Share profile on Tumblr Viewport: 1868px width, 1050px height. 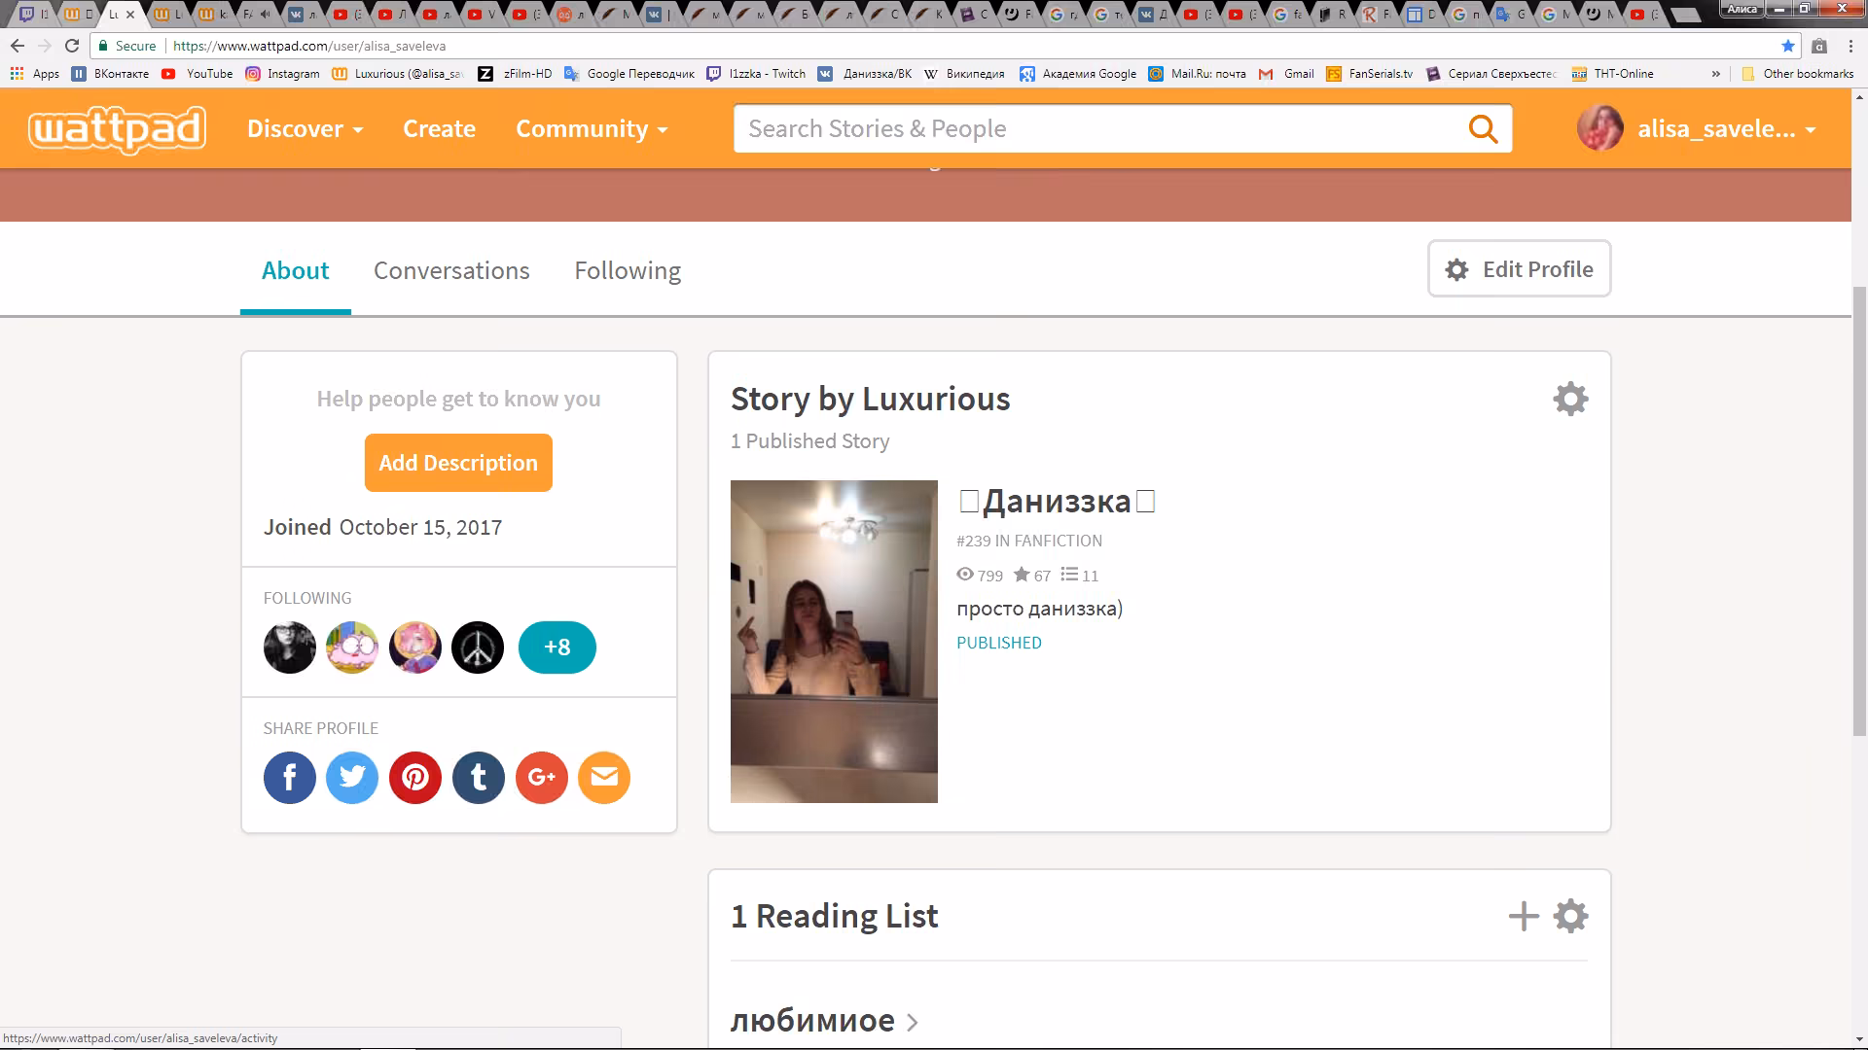click(478, 778)
